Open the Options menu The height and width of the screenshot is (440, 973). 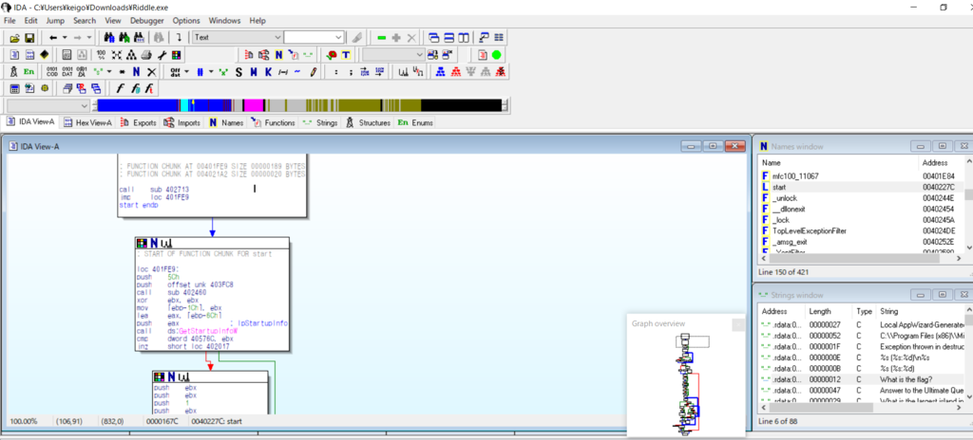point(186,21)
